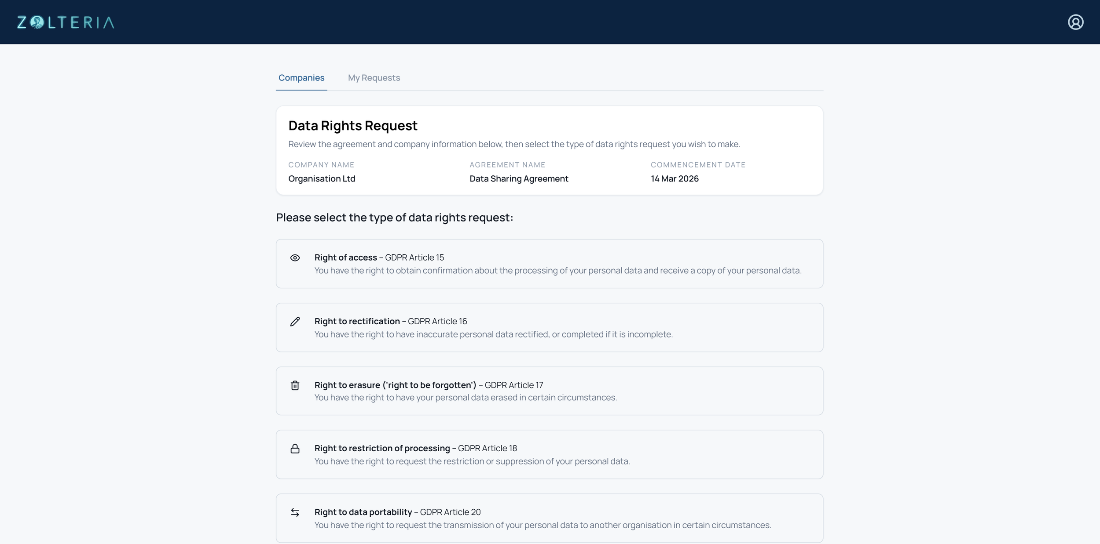Click description about inaccurate personal data rectified
The width and height of the screenshot is (1100, 544).
coord(493,334)
